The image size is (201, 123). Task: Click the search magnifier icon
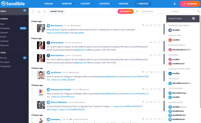(x=198, y=12)
